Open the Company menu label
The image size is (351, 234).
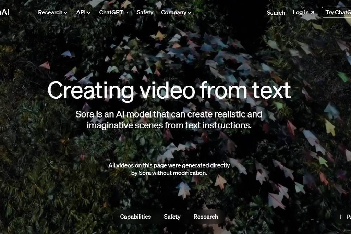(x=173, y=12)
